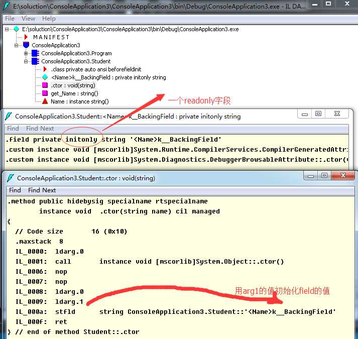Viewport: 358px width, 339px height.
Task: Click the red triangle MANIFEST icon
Action: coord(26,37)
